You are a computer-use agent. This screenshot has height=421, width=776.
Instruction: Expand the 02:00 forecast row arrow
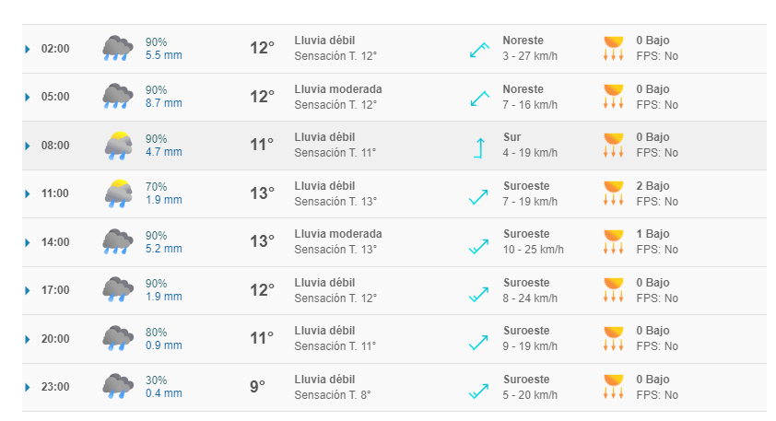(28, 49)
